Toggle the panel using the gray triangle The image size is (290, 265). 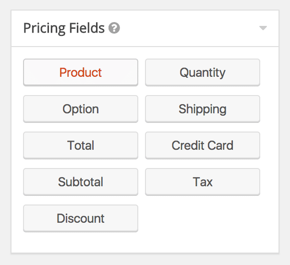point(263,28)
